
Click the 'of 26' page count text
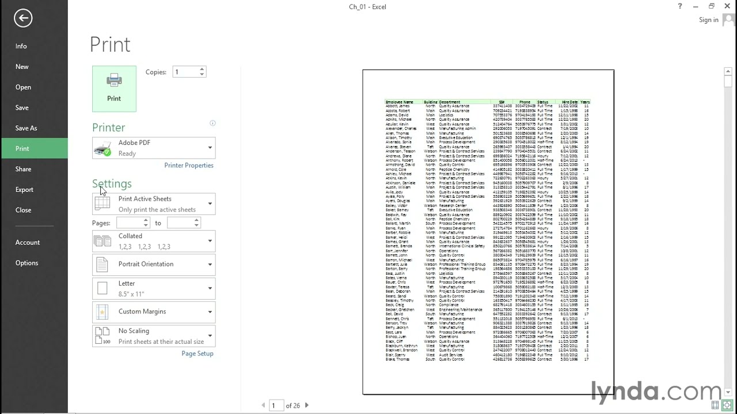[293, 405]
